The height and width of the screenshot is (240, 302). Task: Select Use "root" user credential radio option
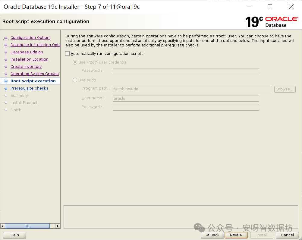point(75,62)
